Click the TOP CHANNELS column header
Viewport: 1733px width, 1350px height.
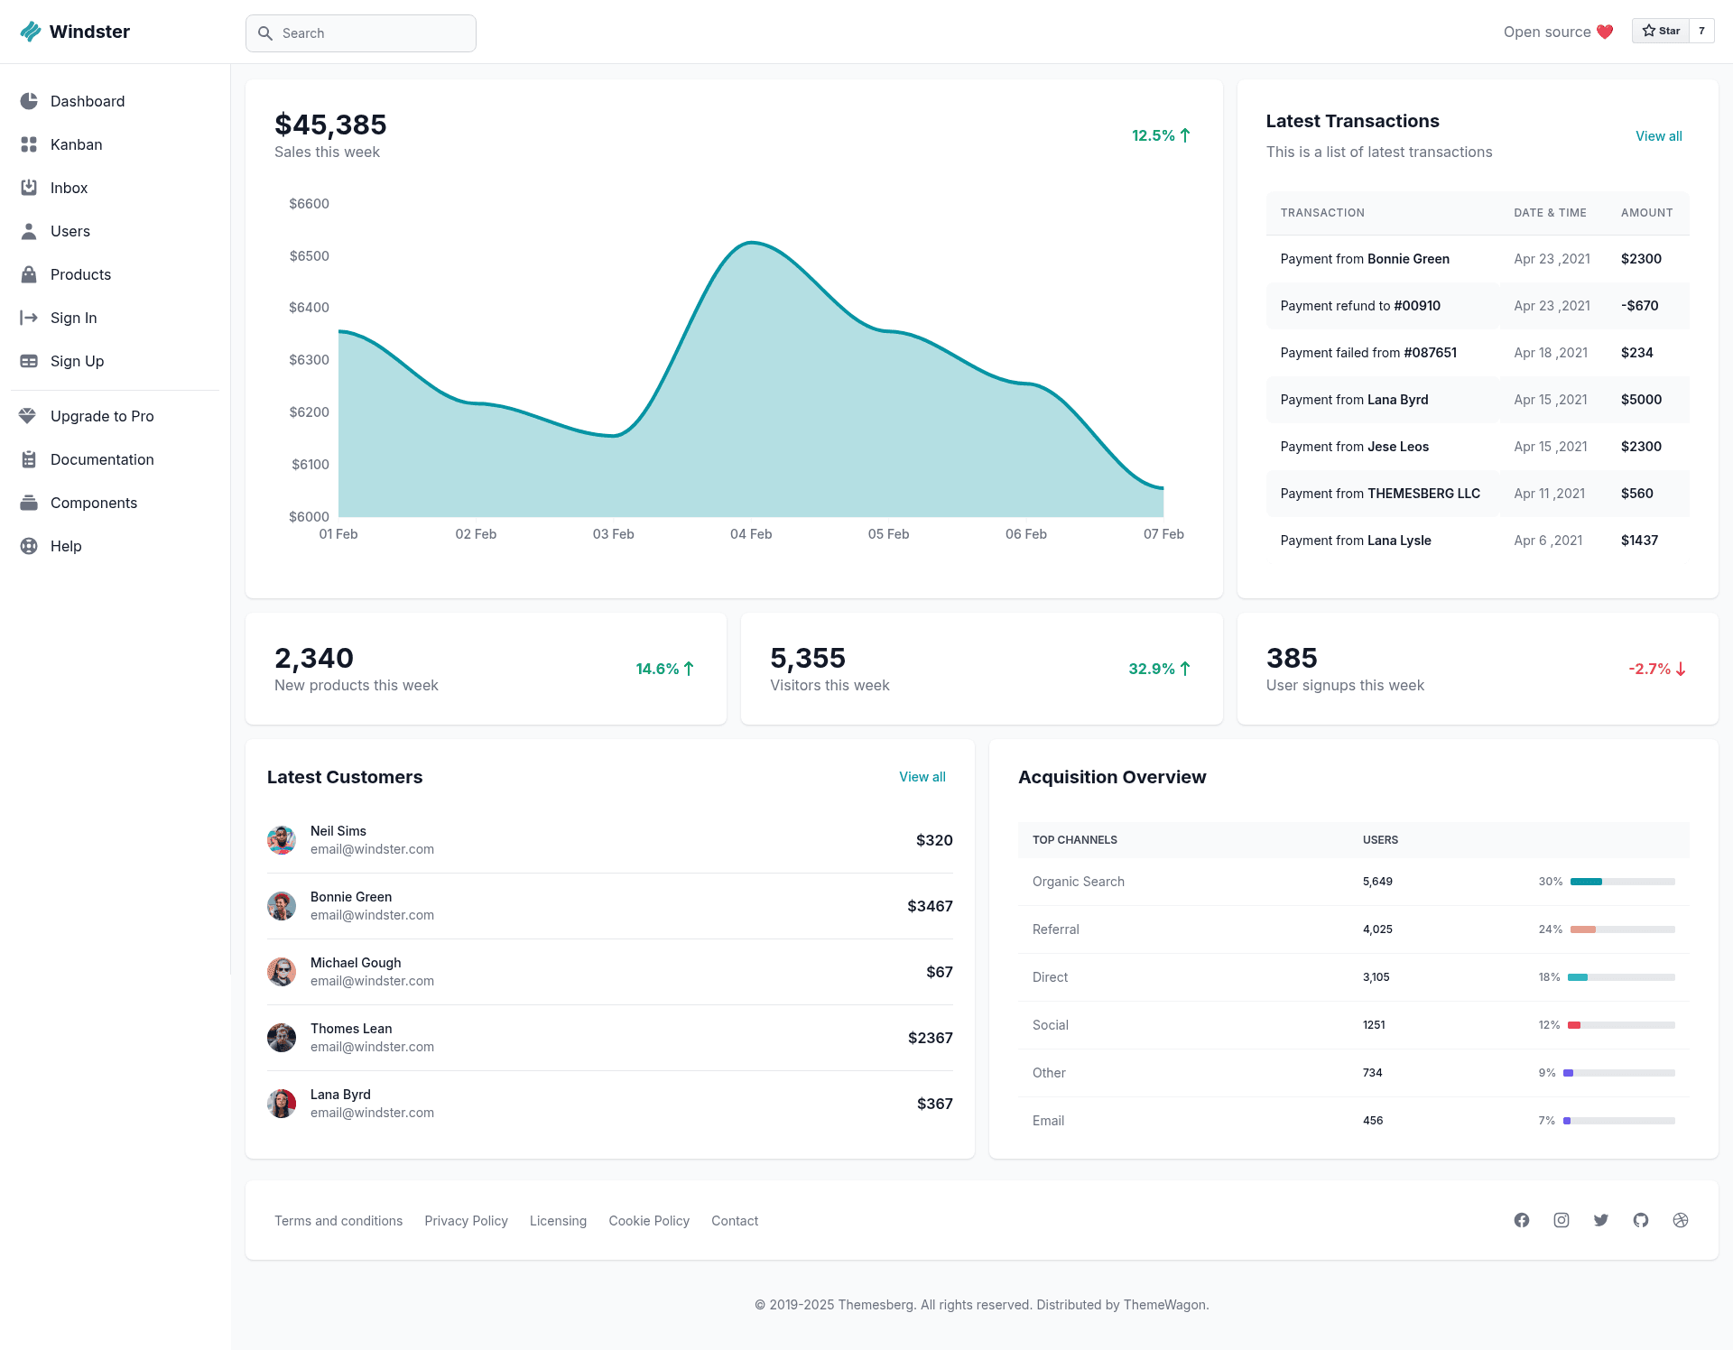[1075, 840]
